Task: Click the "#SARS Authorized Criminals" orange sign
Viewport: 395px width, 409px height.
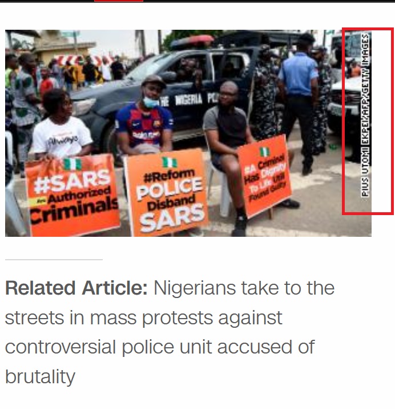Action: tap(72, 194)
